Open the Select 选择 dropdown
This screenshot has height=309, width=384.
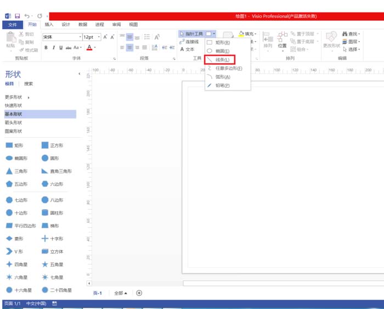pyautogui.click(x=351, y=49)
